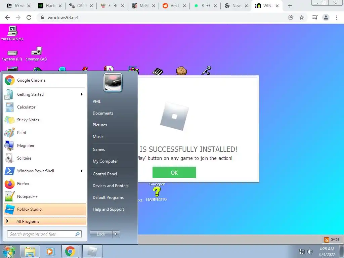Image resolution: width=344 pixels, height=258 pixels.
Task: Open Help and Support
Action: click(108, 209)
